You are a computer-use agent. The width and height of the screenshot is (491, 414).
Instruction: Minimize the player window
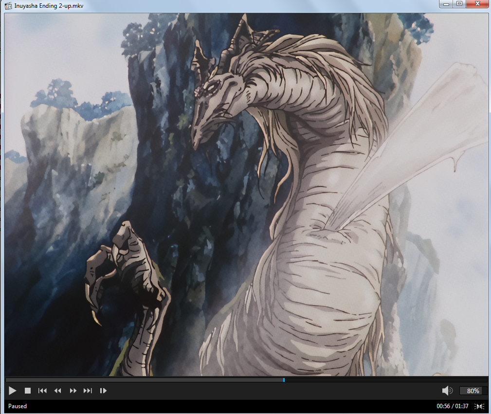[x=446, y=4]
